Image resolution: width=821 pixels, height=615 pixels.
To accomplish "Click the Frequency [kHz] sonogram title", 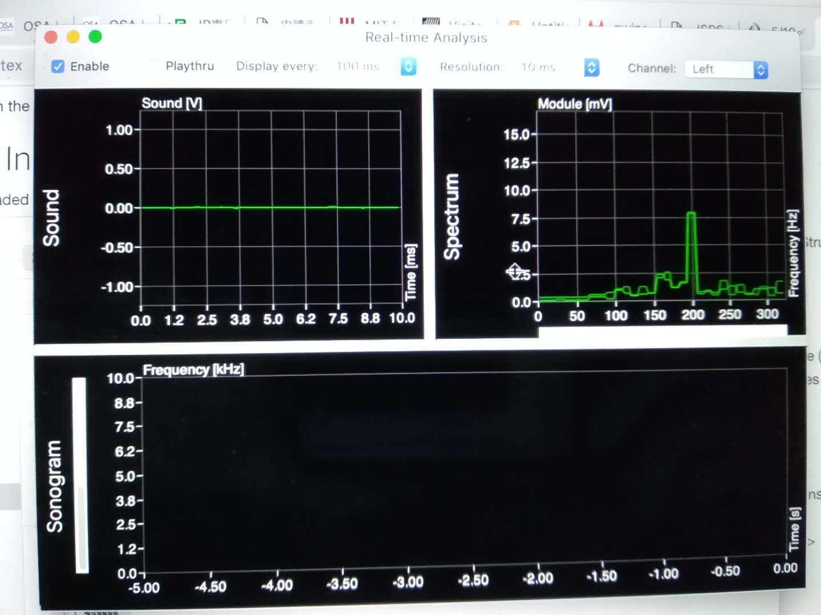I will [193, 370].
